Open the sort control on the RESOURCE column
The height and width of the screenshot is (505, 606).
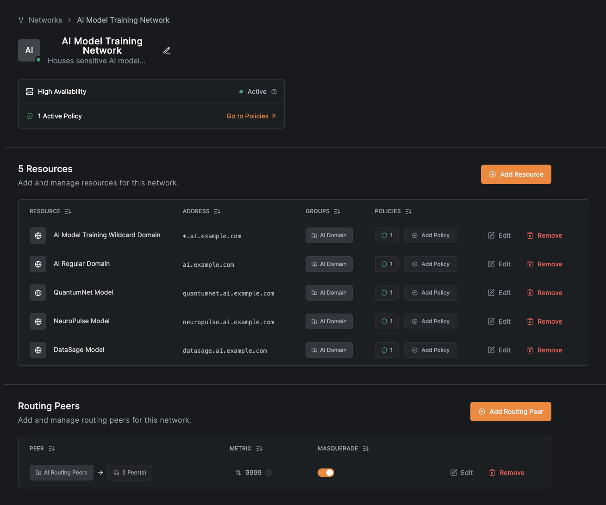tap(68, 211)
